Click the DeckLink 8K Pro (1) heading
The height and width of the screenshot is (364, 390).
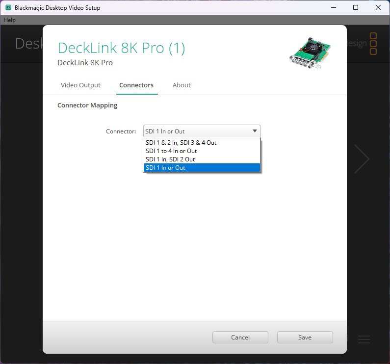click(x=121, y=48)
